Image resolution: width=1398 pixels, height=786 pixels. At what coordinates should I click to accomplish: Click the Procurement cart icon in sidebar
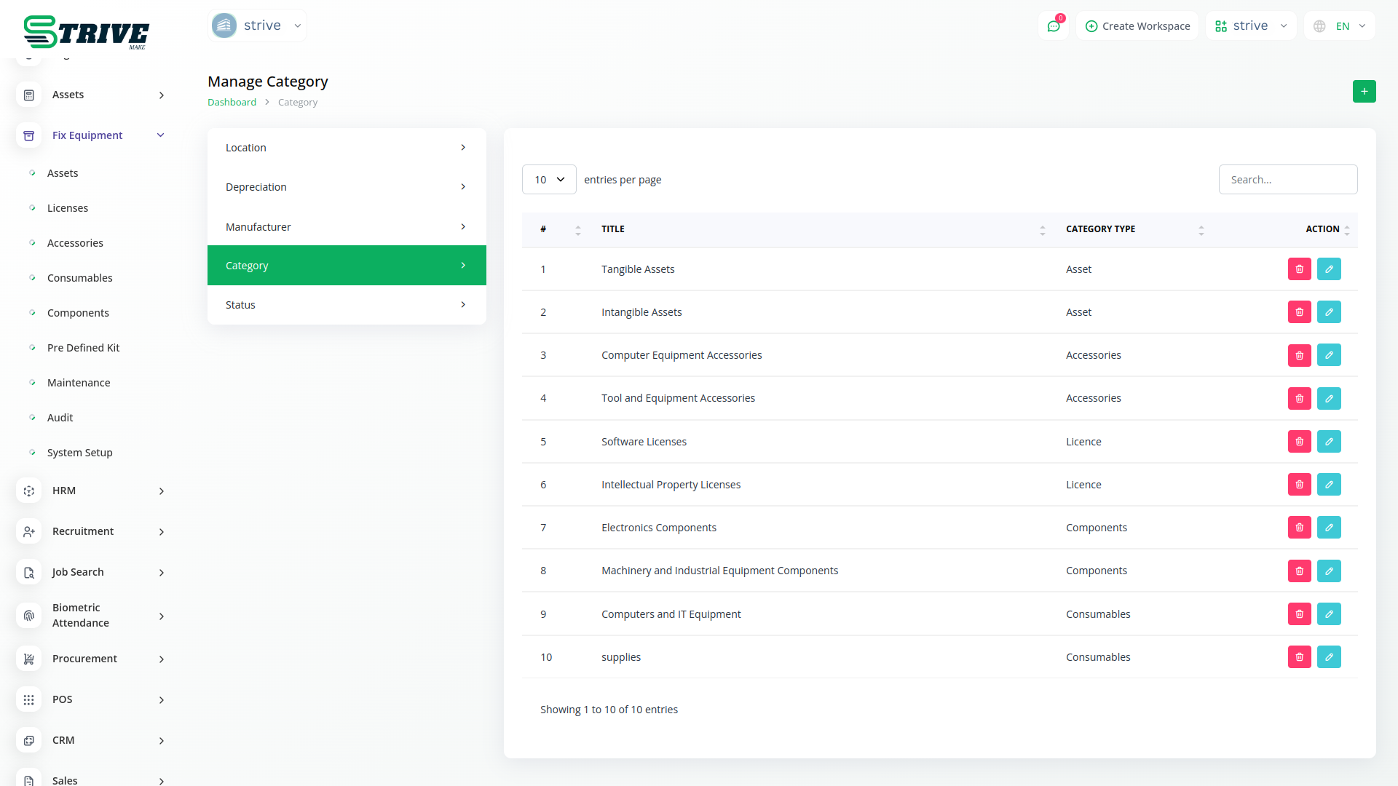point(29,659)
